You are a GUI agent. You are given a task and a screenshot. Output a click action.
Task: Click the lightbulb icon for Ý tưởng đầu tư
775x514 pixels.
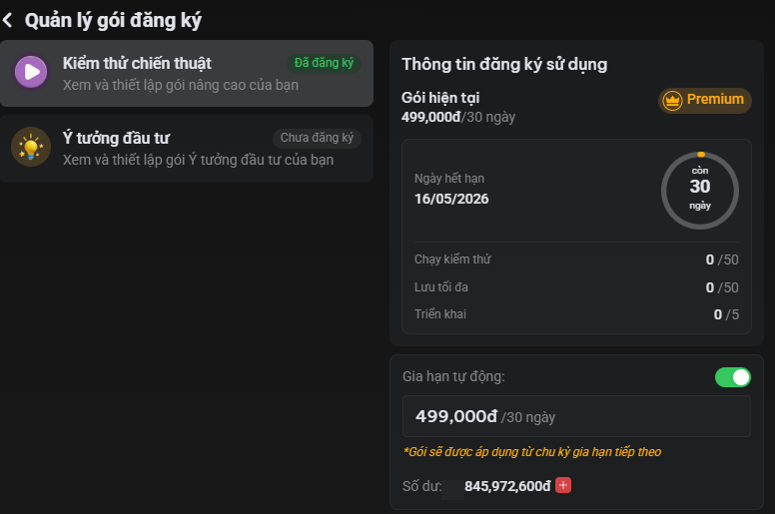pos(31,148)
